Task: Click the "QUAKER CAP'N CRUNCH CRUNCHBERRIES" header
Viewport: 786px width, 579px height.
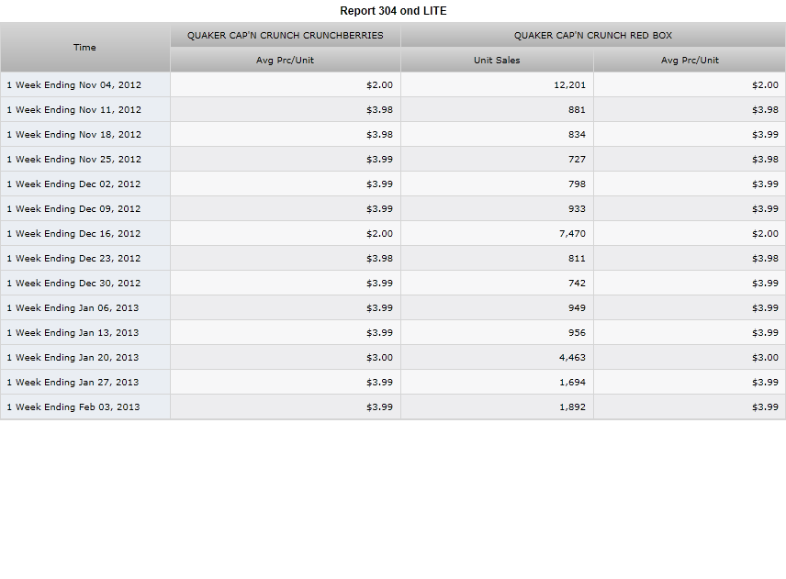Action: [286, 35]
